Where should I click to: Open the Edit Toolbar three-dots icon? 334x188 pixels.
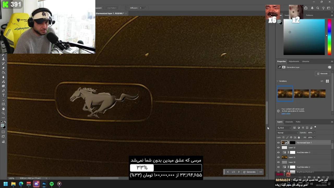pos(3,118)
